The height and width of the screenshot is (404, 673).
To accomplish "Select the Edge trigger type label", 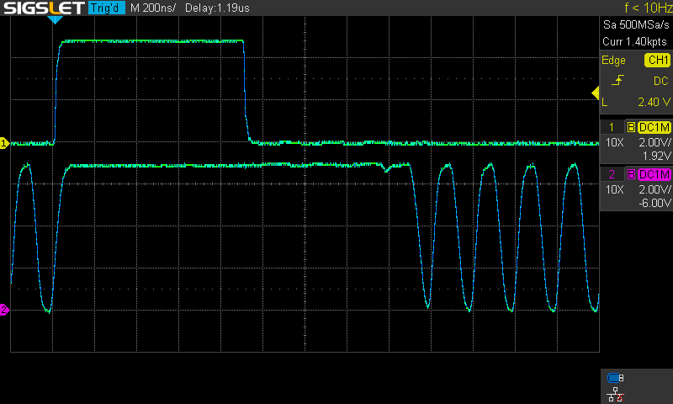I will pos(613,61).
